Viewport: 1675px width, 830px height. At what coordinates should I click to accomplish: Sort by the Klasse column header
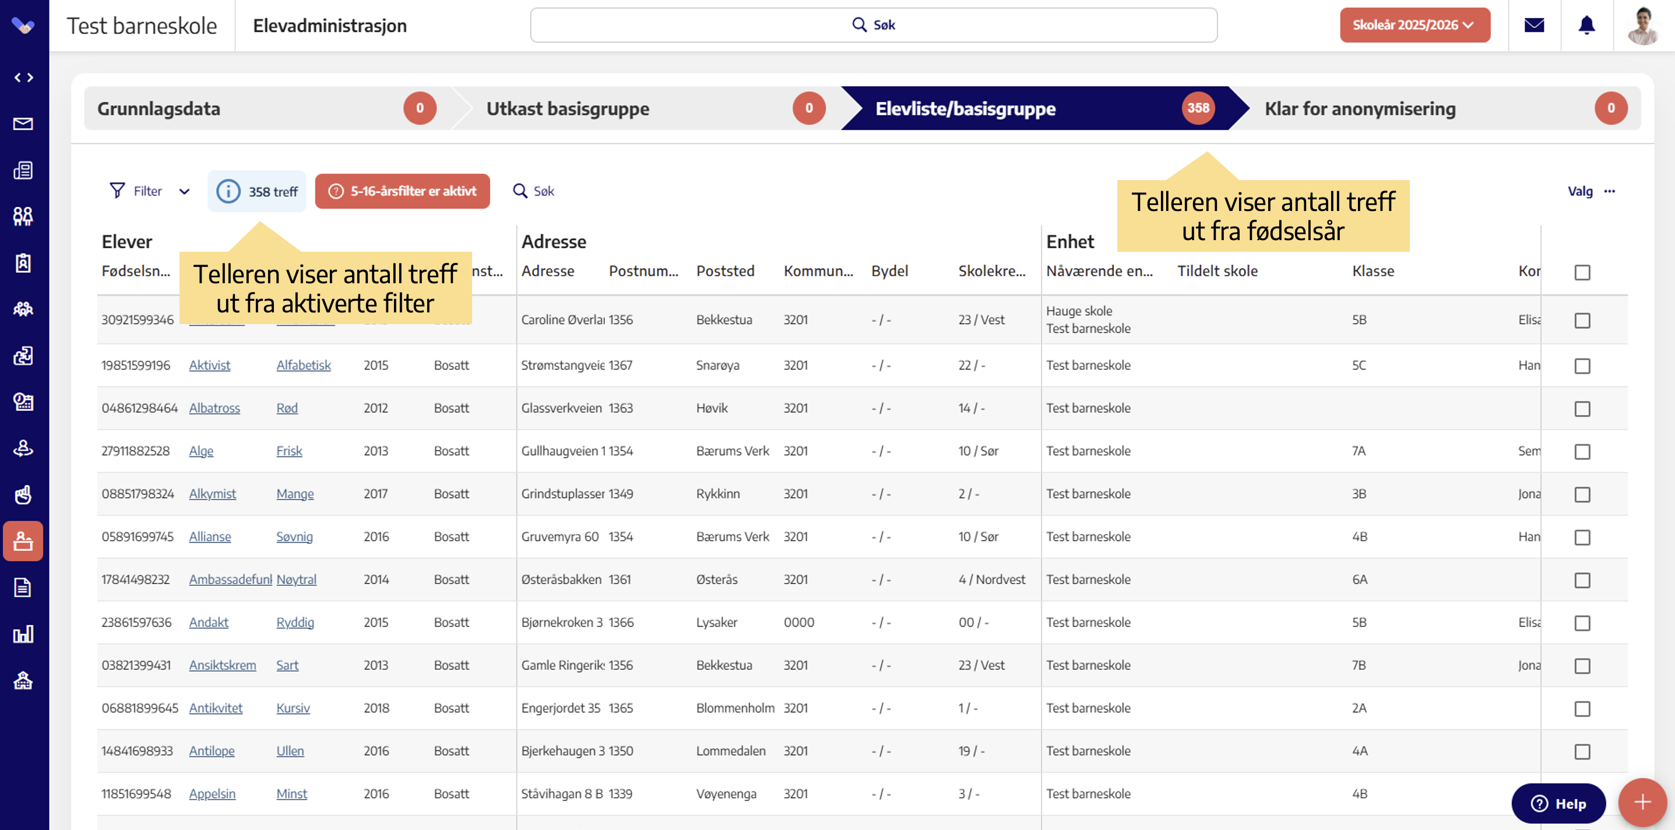tap(1373, 271)
